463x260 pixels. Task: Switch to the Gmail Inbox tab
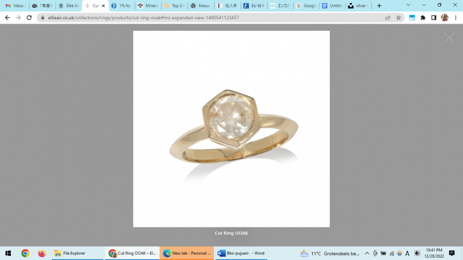[x=14, y=5]
